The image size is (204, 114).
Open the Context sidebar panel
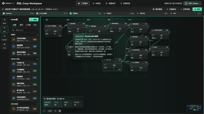pyautogui.click(x=4, y=38)
